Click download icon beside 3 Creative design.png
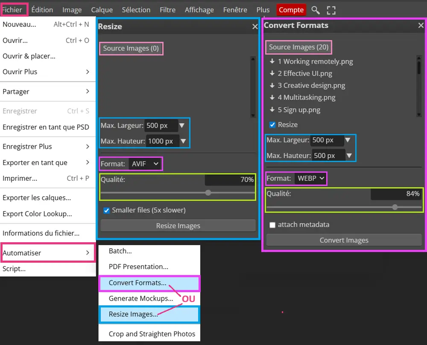The width and height of the screenshot is (427, 345). pos(272,85)
